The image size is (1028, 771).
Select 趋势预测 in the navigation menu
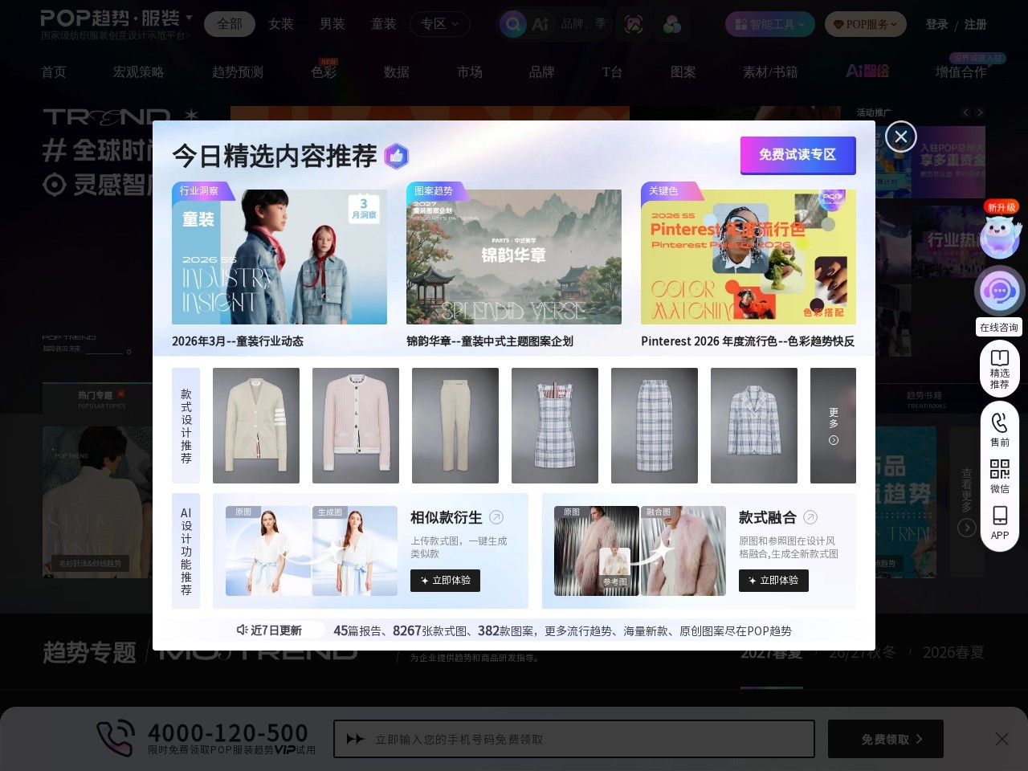click(237, 71)
